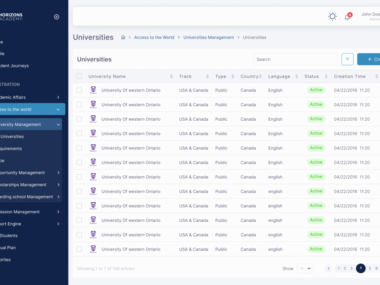
Task: Check the first university row checkbox
Action: coord(79,90)
